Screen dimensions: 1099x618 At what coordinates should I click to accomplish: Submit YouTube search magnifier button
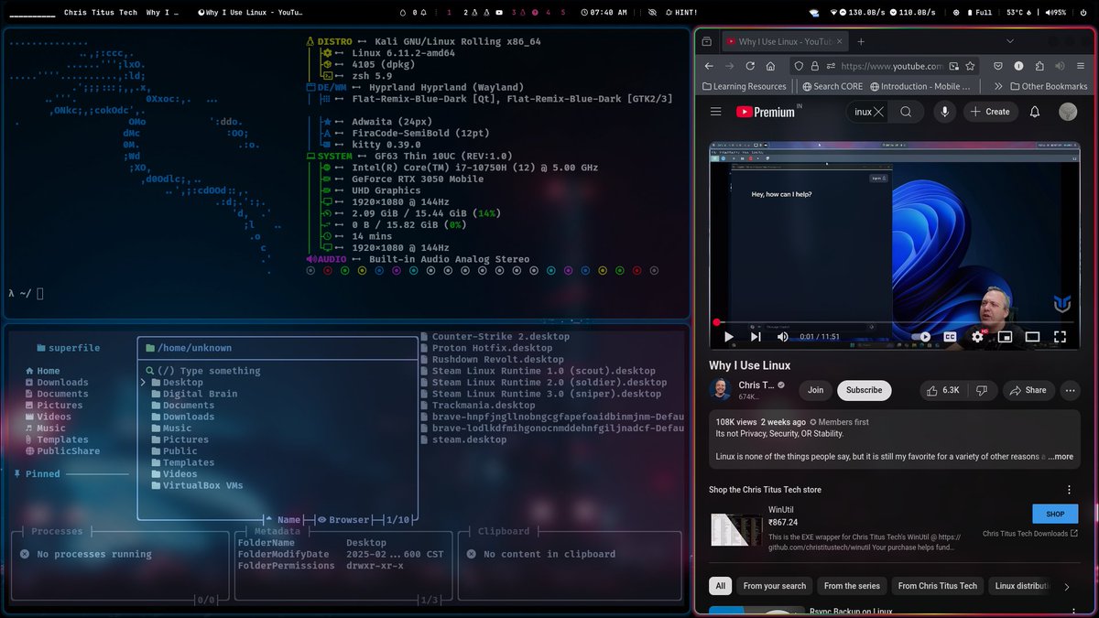click(906, 112)
